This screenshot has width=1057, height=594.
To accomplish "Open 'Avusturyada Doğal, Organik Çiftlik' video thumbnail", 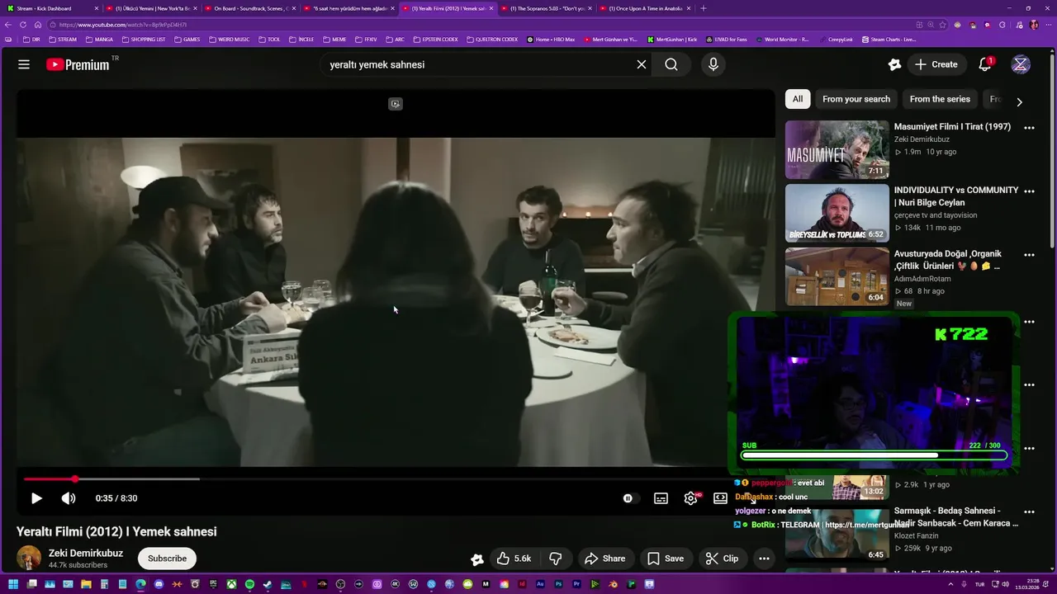I will pos(837,276).
